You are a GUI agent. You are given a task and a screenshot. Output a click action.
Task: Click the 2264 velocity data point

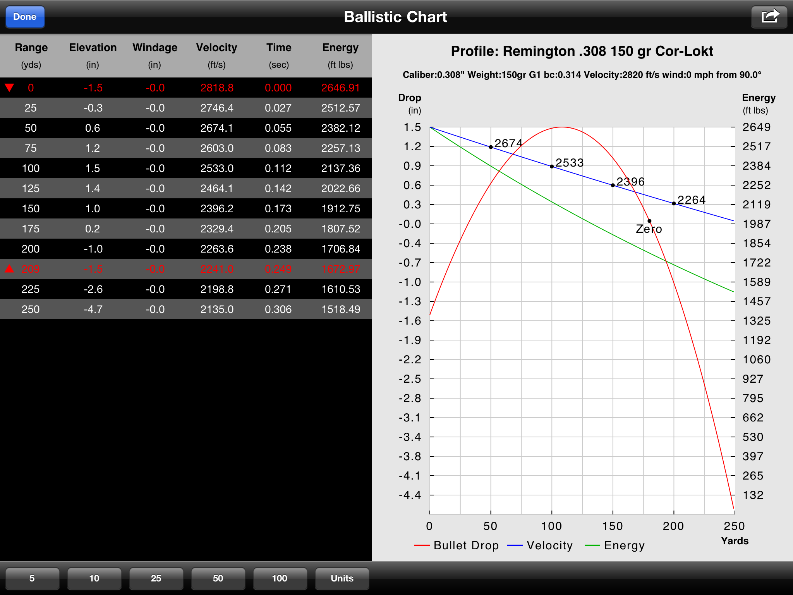coord(674,203)
